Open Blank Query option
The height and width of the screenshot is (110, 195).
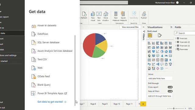point(41,85)
